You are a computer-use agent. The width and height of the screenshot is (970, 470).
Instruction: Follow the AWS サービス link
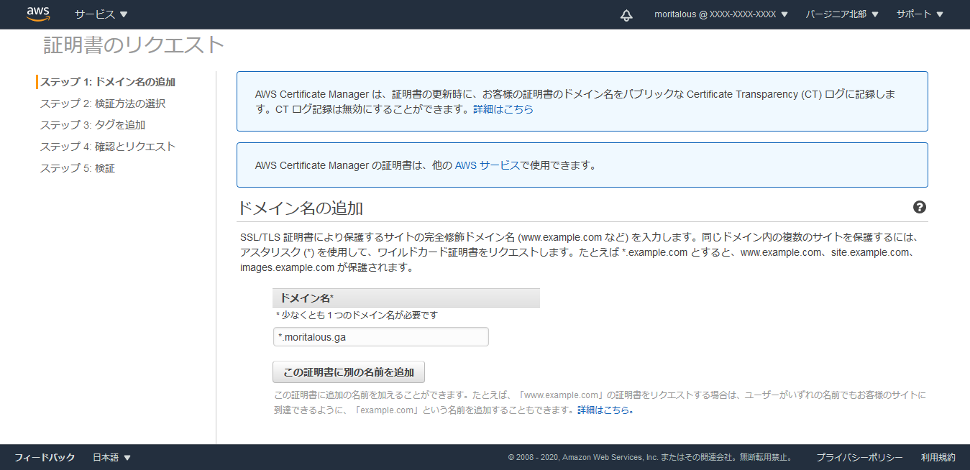[487, 165]
